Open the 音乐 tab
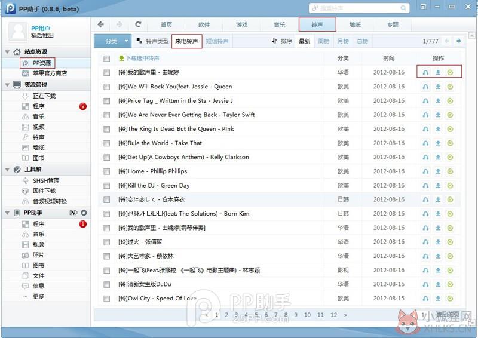The height and width of the screenshot is (338, 478). point(280,24)
